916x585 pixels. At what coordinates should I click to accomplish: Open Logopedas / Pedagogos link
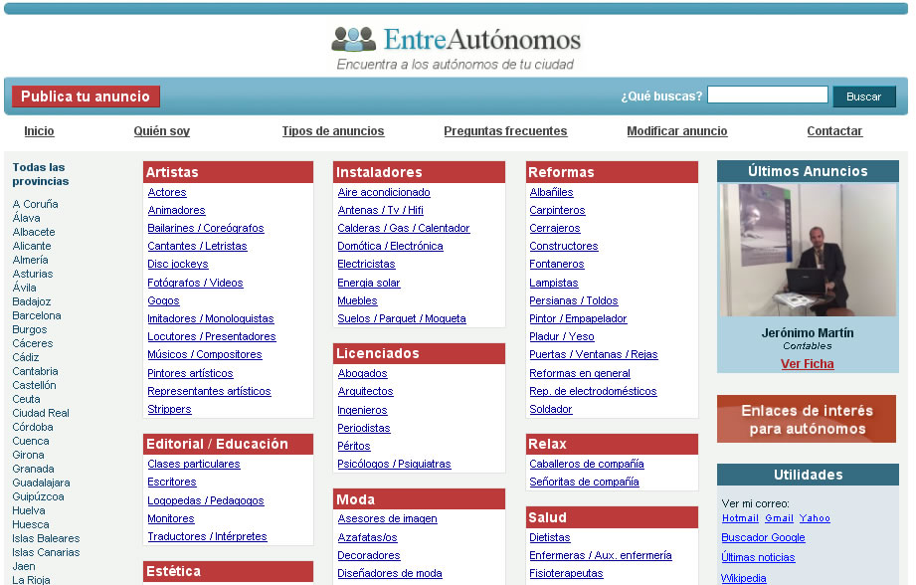(206, 500)
